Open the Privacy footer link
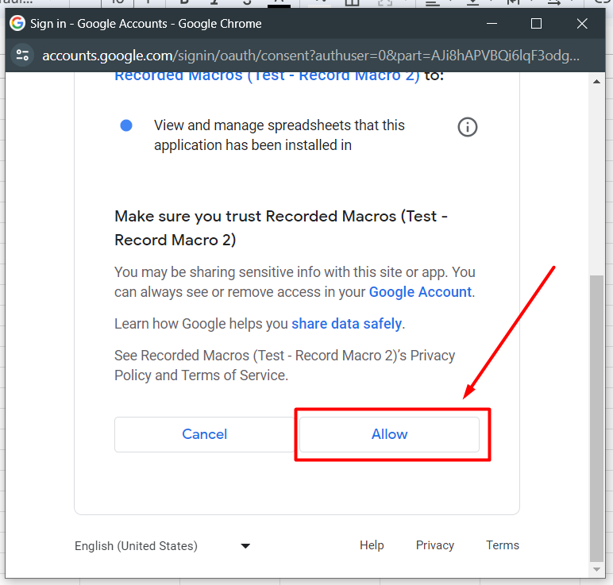613x585 pixels. coord(434,545)
